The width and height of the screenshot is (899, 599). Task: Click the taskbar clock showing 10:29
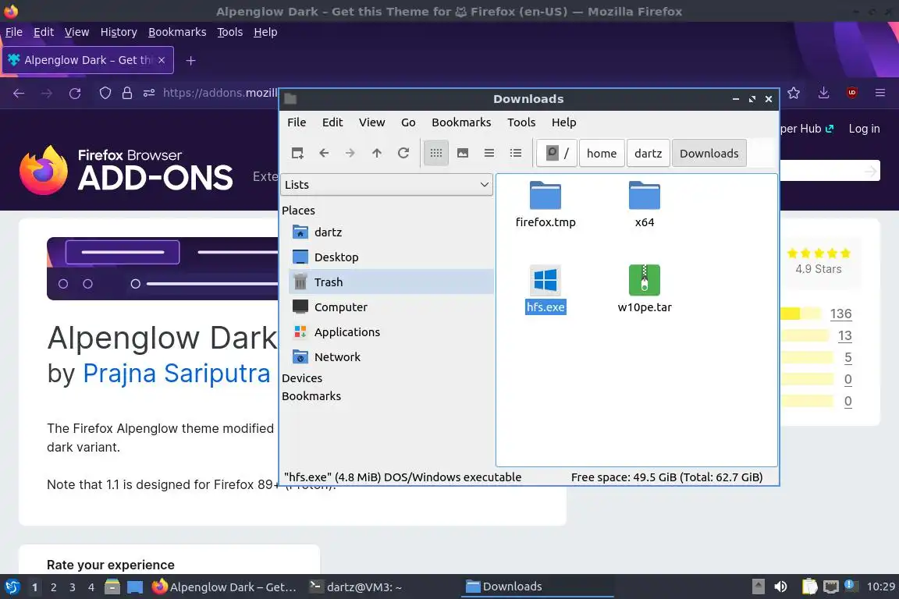[880, 587]
